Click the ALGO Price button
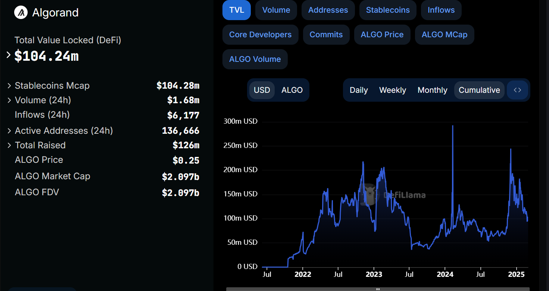This screenshot has height=291, width=549. click(382, 35)
